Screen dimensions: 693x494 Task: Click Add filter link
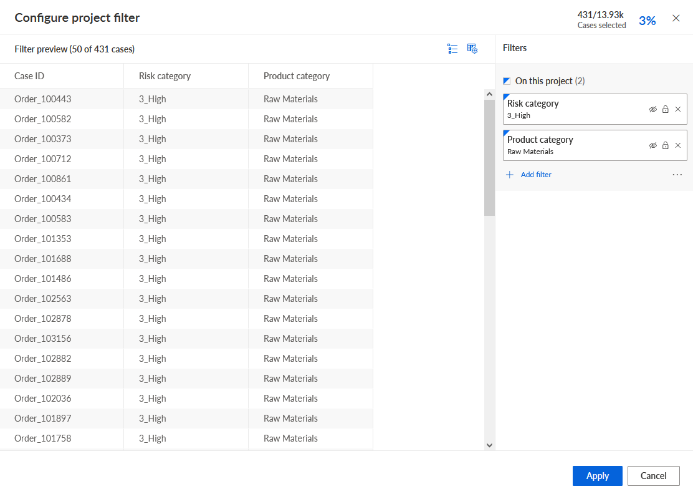536,175
